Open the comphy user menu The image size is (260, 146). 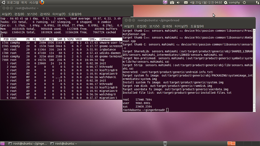(232, 3)
